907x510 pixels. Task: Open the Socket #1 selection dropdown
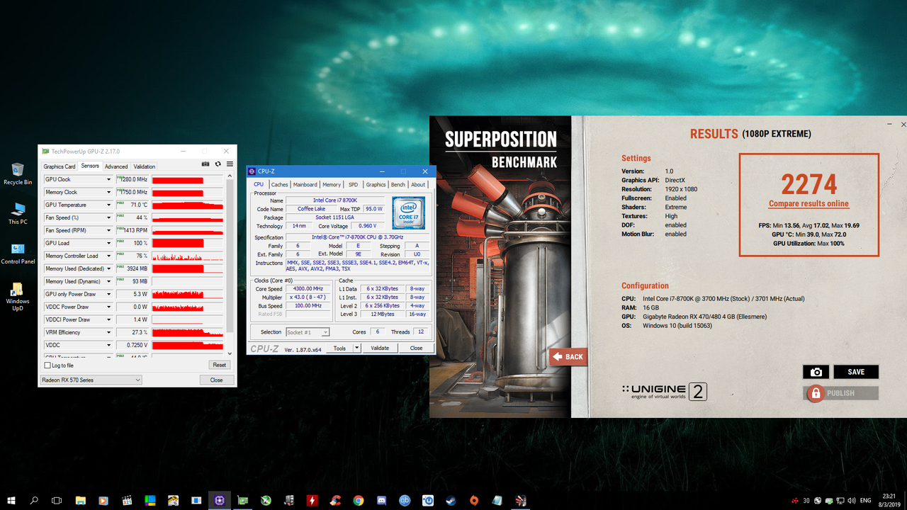coord(307,332)
